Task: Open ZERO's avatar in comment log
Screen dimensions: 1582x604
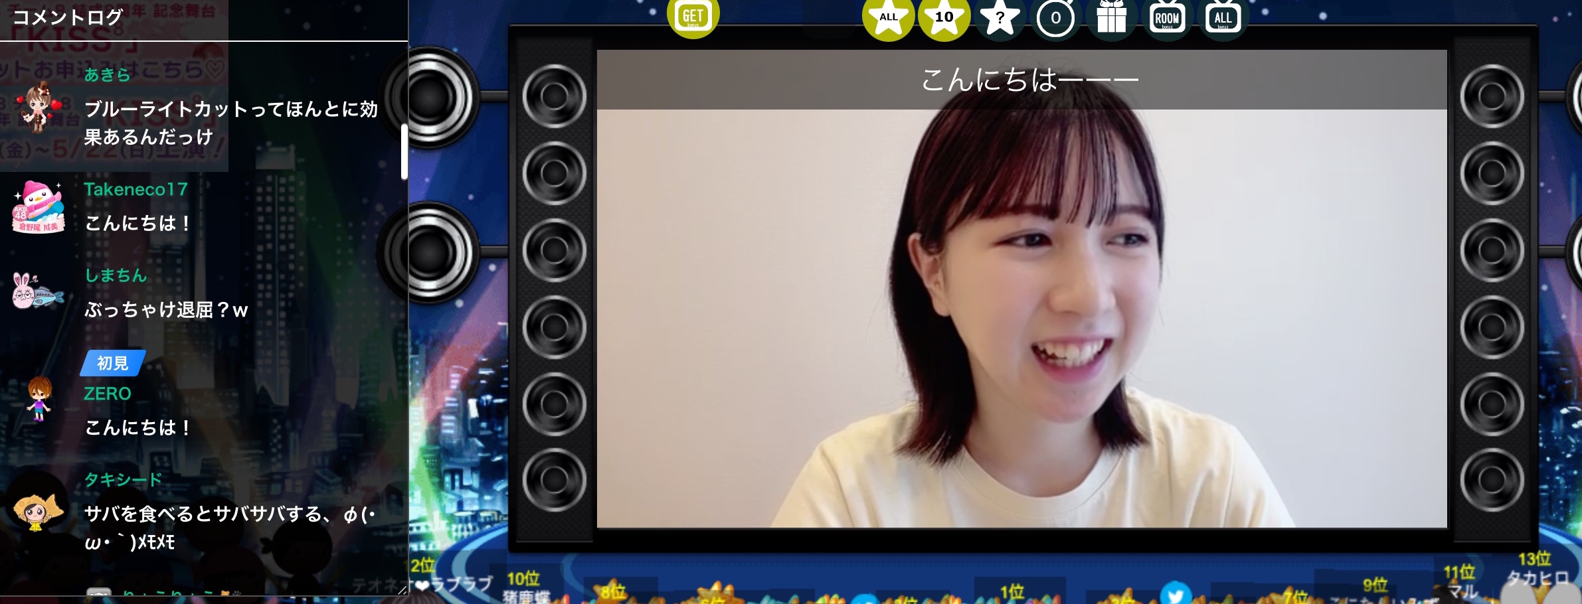Action: (39, 398)
